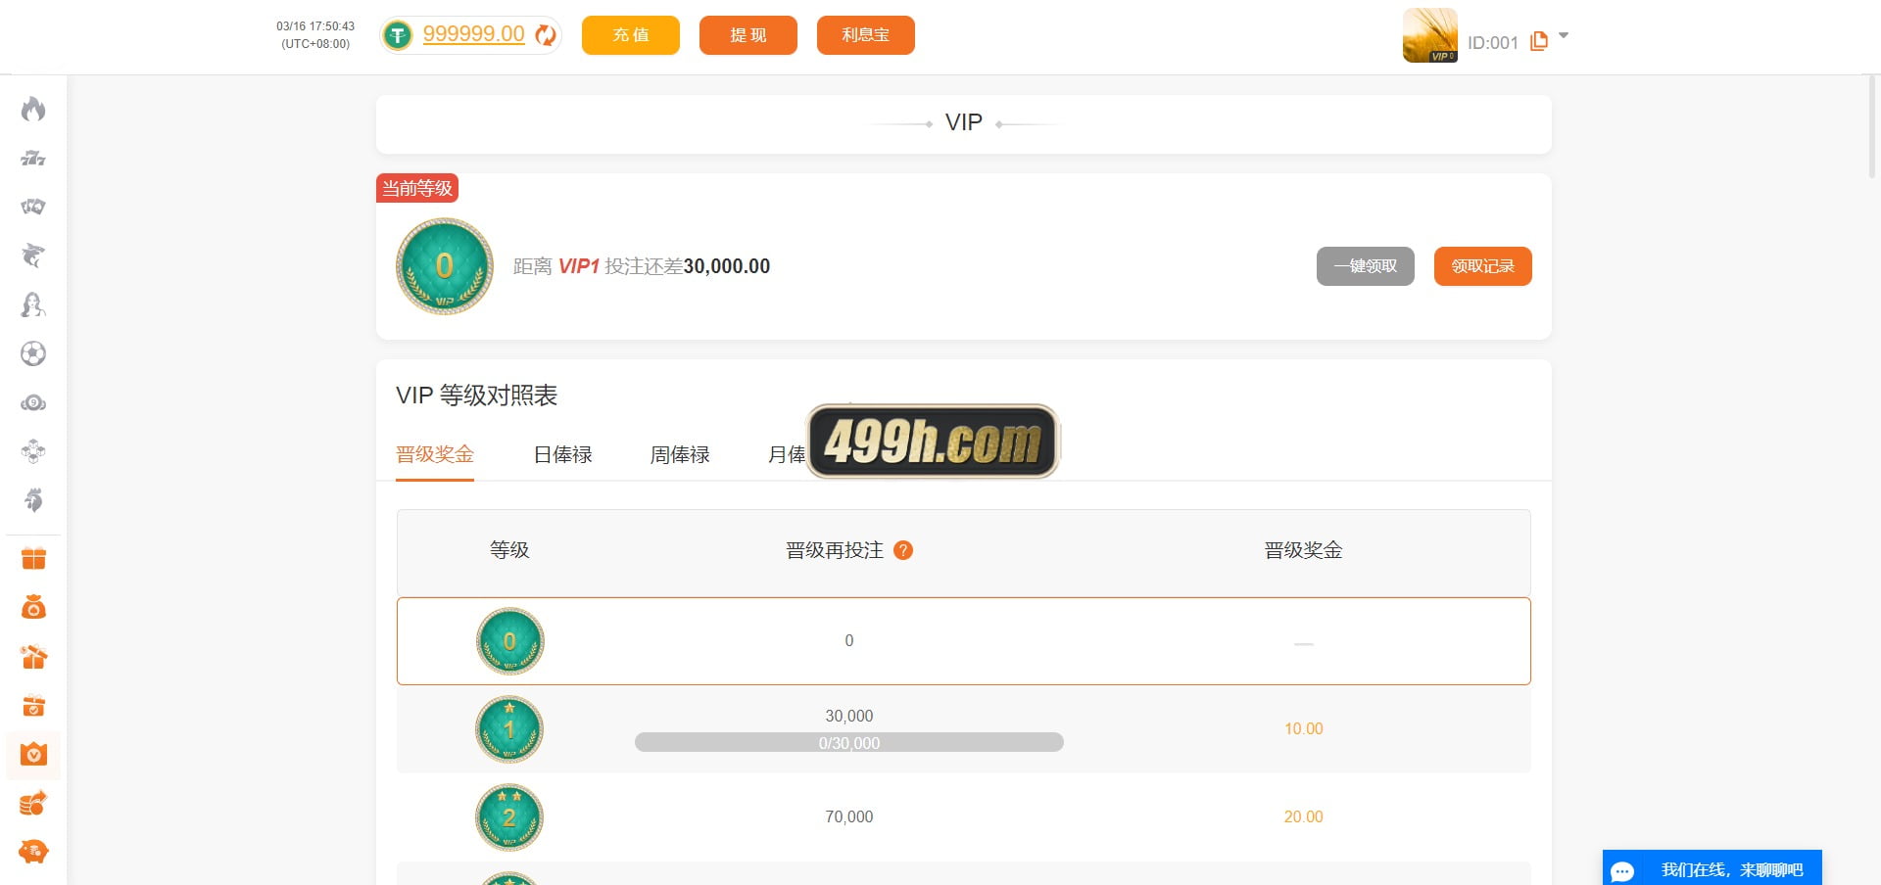Screen dimensions: 1881x885
Task: Open the hot games flame icon
Action: (33, 109)
